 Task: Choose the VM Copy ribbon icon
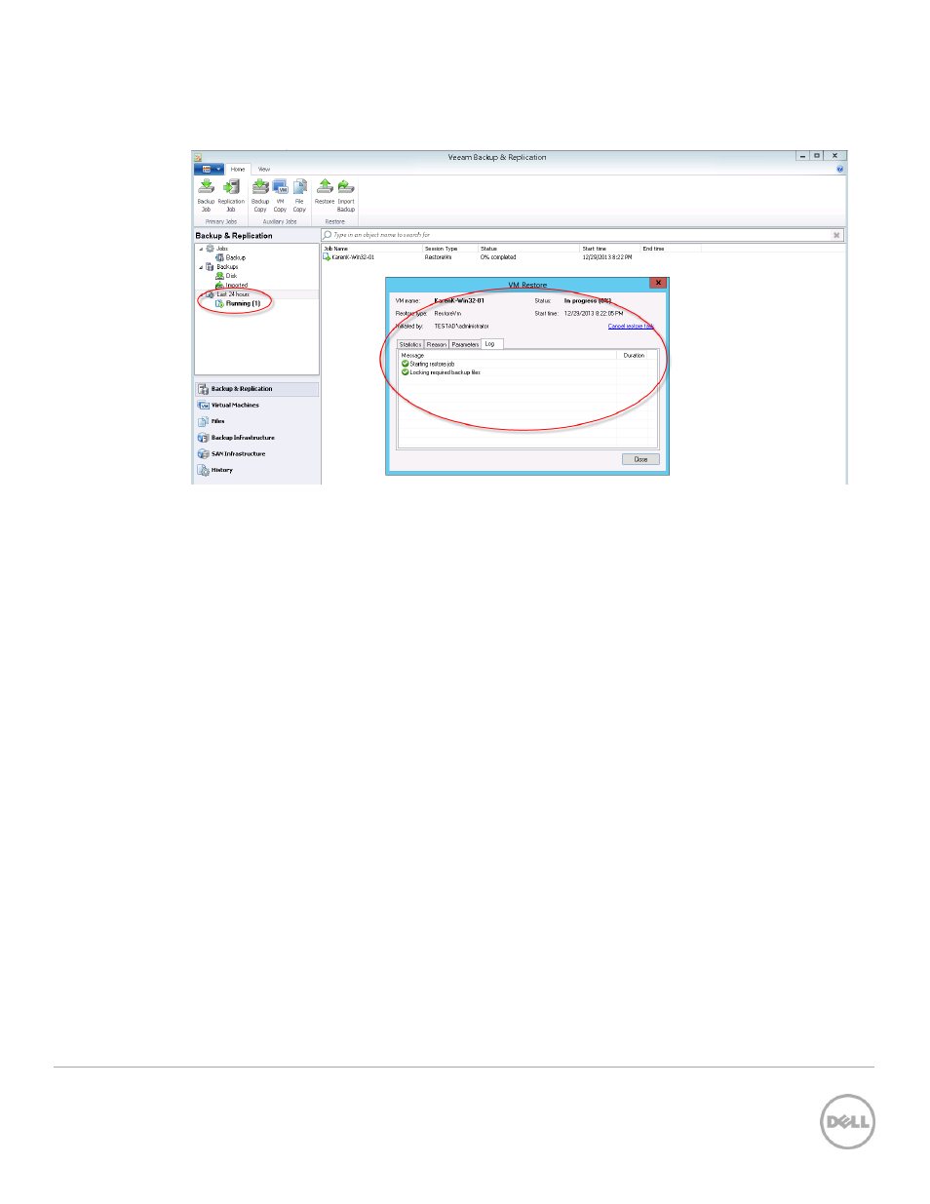(280, 195)
